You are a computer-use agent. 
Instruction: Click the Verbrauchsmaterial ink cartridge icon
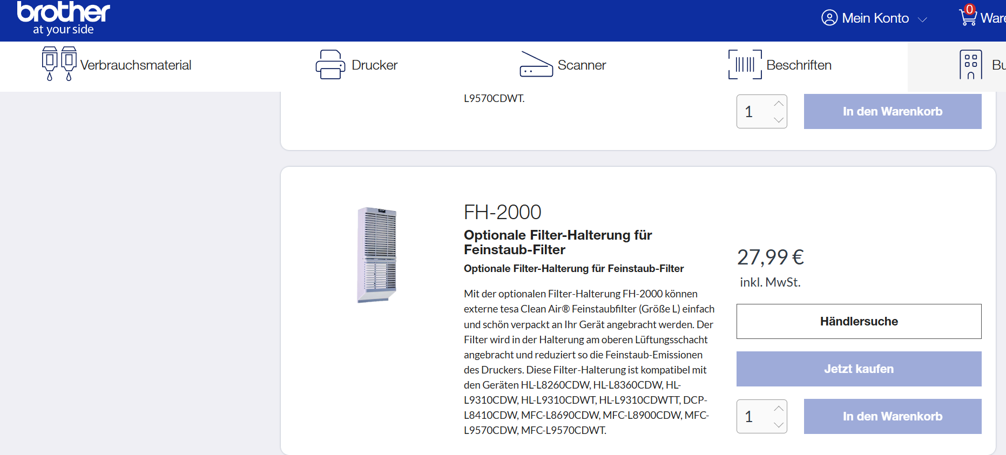pyautogui.click(x=59, y=64)
